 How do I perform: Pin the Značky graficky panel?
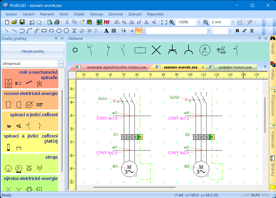point(56,38)
